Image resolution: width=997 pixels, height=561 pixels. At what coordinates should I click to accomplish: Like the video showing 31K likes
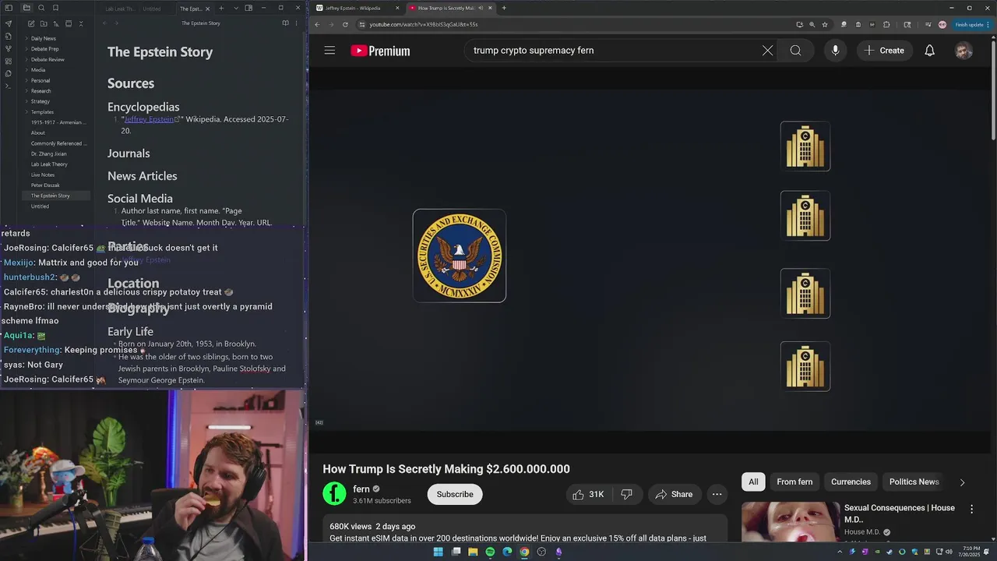coord(588,494)
